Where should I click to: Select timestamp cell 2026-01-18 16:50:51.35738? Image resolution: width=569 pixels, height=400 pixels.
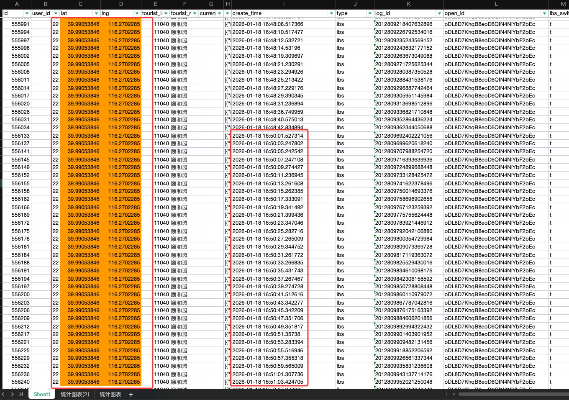tap(284, 334)
